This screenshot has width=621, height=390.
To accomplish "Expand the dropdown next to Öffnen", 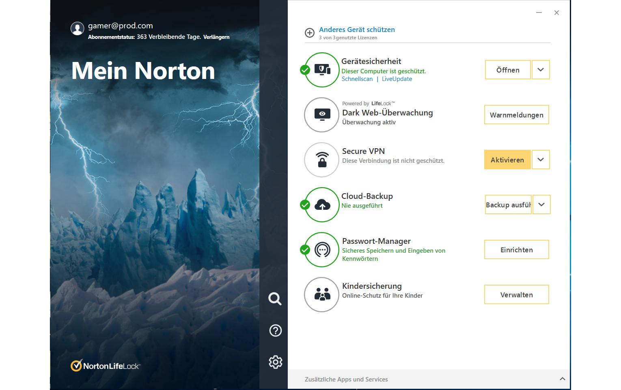I will [540, 70].
